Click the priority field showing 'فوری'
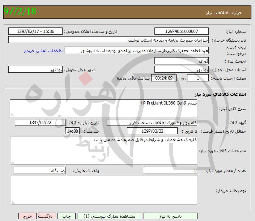Screen dimensions: 255x221 pyautogui.click(x=182, y=61)
